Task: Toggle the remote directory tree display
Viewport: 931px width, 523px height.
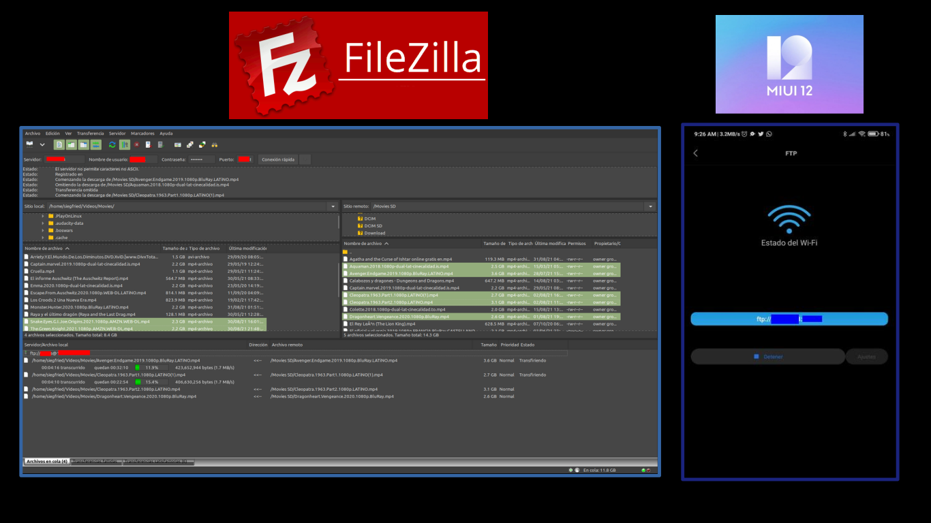Action: click(84, 144)
